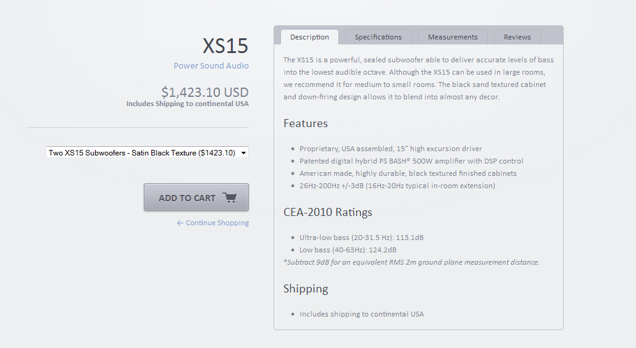Click the shopping cart icon

click(230, 197)
